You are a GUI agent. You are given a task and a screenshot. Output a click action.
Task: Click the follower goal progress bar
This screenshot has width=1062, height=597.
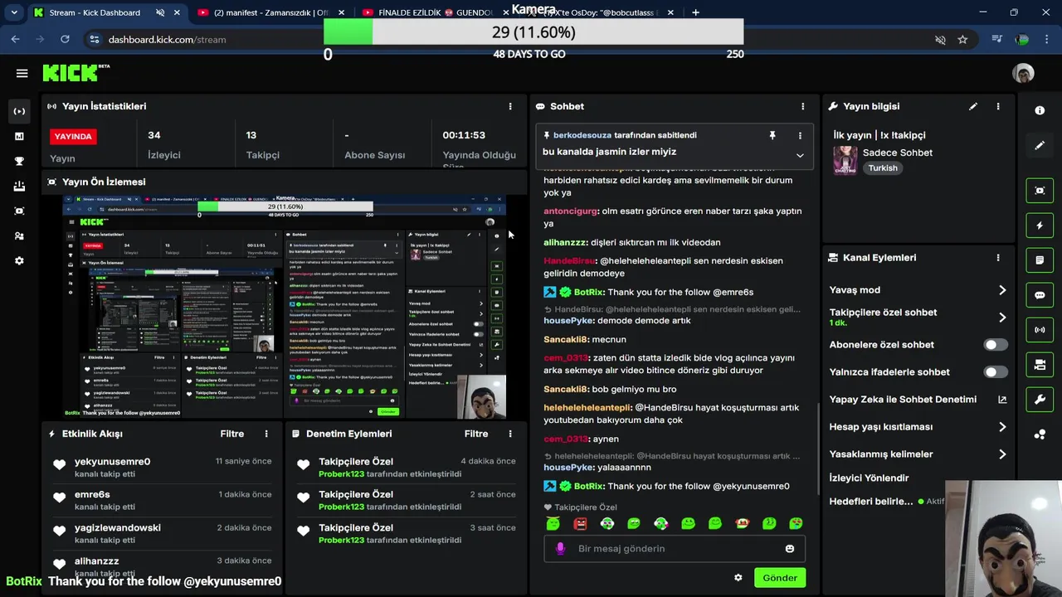533,32
